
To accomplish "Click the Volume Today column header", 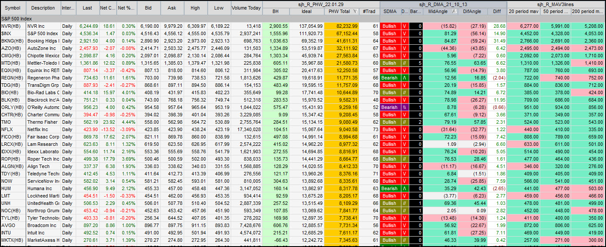I will point(246,8).
